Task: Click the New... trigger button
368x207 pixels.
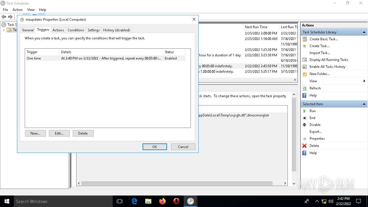Action: 35,133
